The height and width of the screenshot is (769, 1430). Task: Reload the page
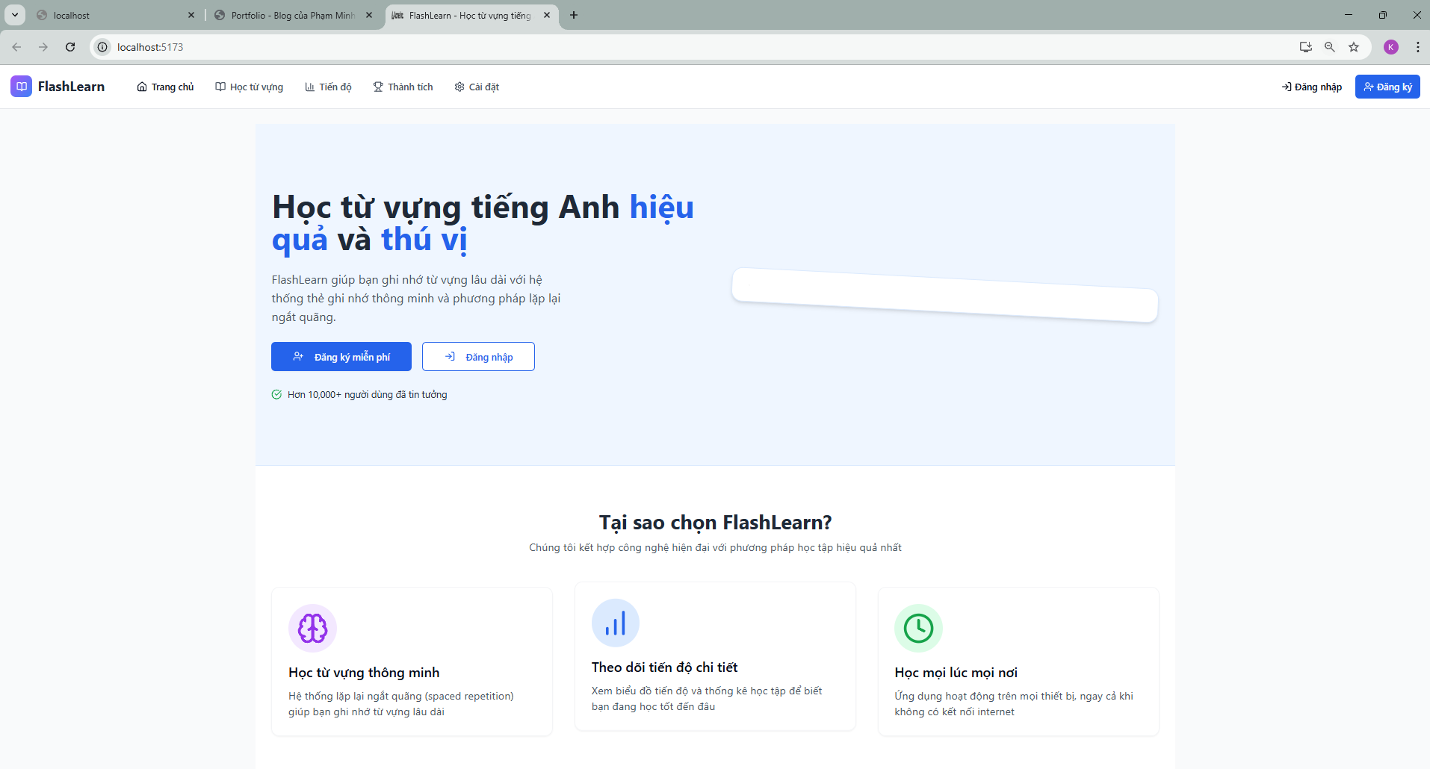pyautogui.click(x=70, y=47)
